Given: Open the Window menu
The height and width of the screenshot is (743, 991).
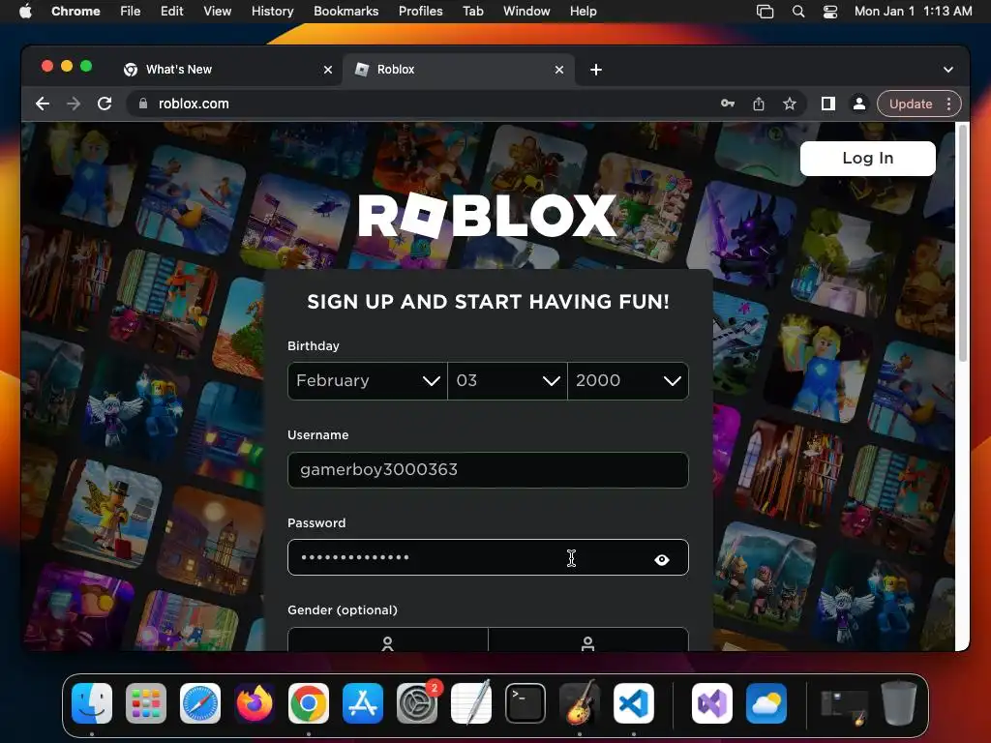Looking at the screenshot, I should 526,12.
